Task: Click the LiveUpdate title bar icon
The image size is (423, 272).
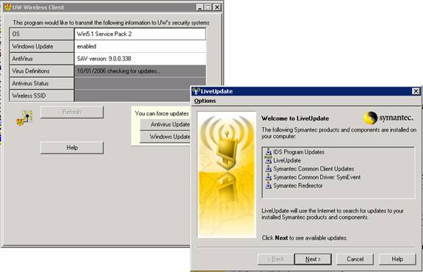Action: [196, 91]
